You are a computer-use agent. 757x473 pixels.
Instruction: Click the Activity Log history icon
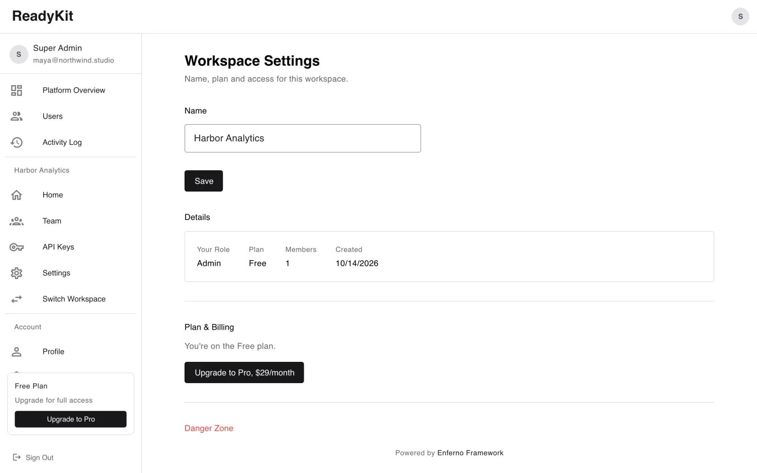17,142
